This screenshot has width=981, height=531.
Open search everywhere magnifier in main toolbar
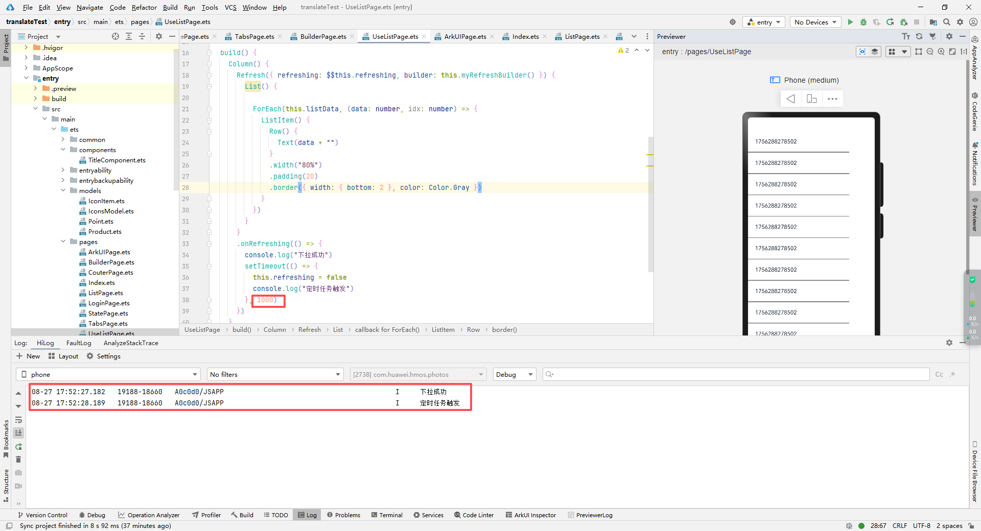pyautogui.click(x=947, y=22)
